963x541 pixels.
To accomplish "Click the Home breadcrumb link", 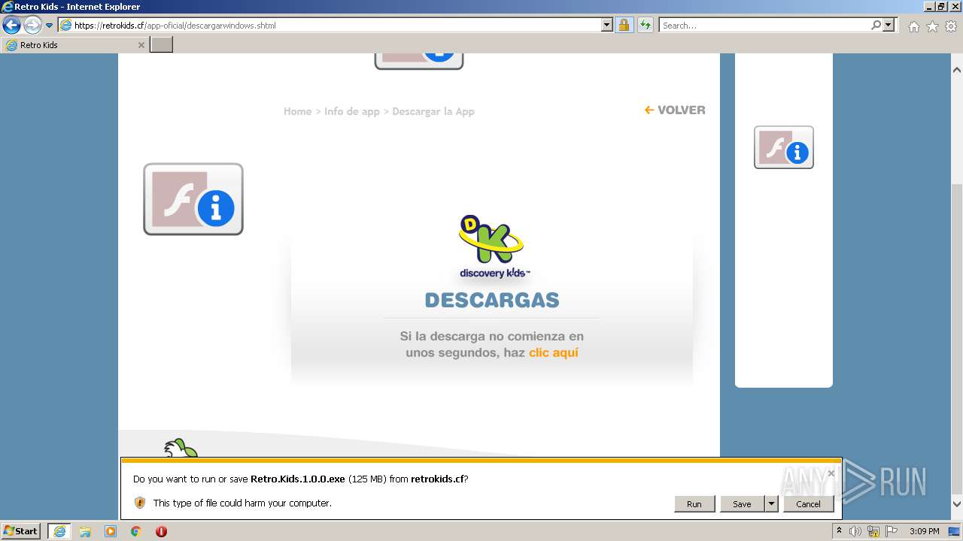I will 297,111.
